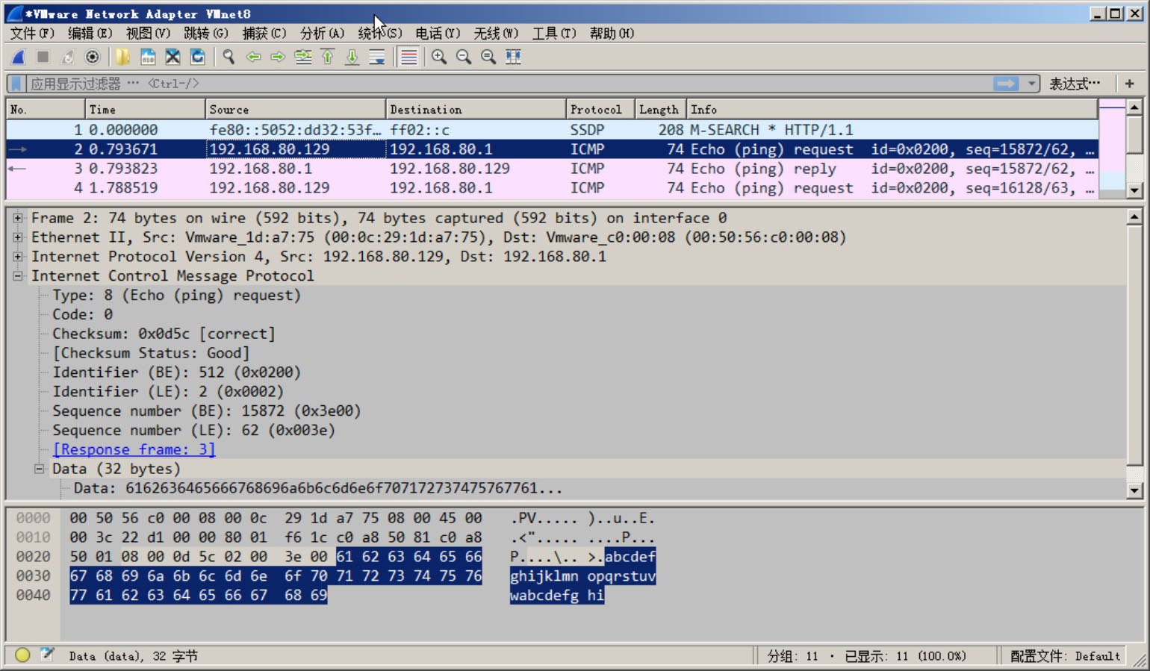
Task: Start capturing packets with the shark fin icon
Action: pos(19,57)
